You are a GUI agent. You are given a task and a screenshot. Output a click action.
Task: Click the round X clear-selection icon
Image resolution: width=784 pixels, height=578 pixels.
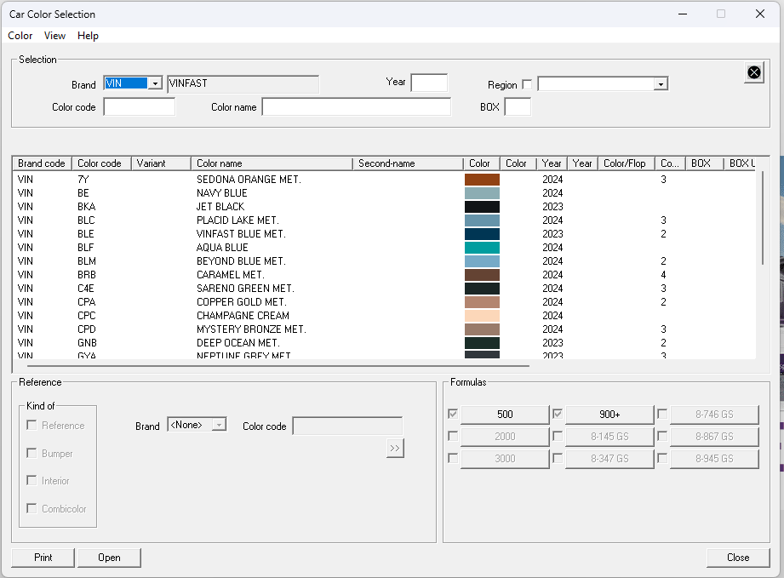754,72
